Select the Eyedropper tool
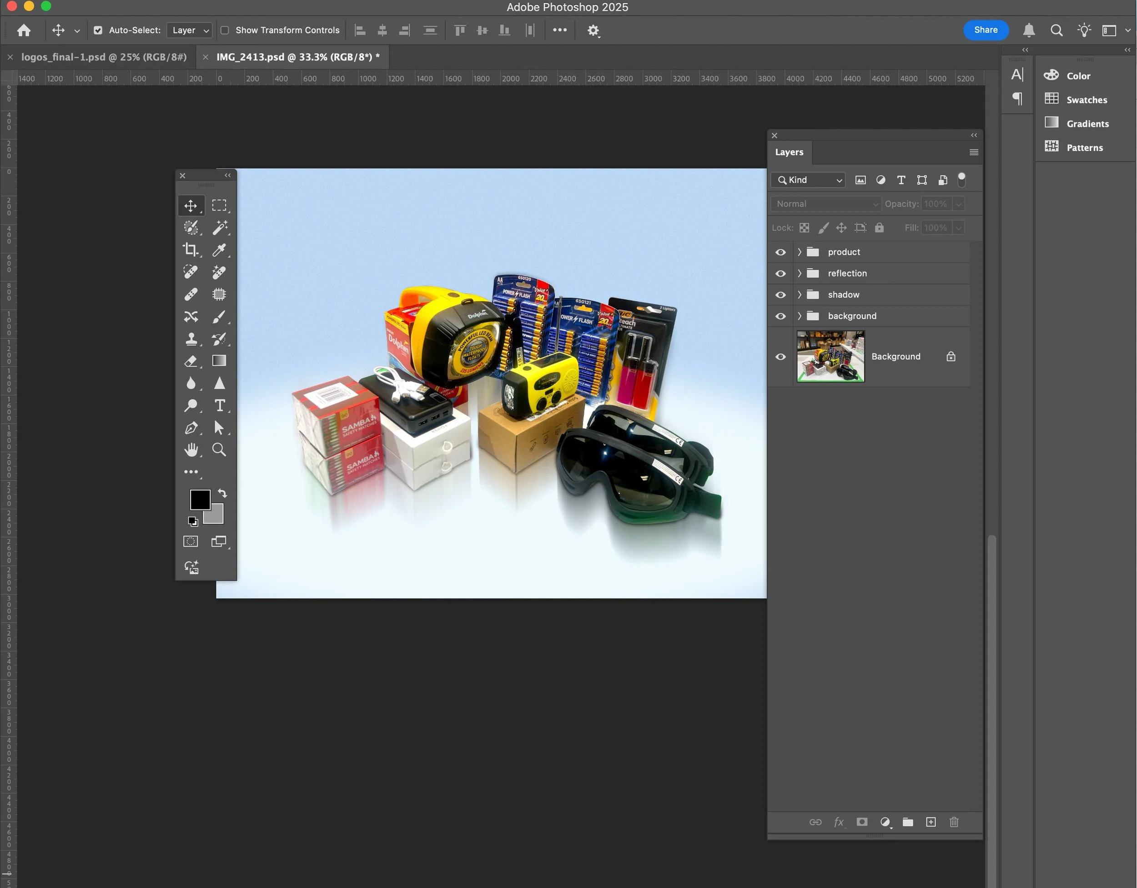Image resolution: width=1137 pixels, height=888 pixels. [x=219, y=250]
